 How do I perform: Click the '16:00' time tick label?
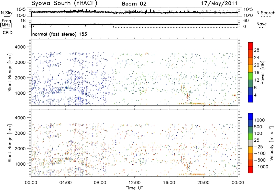click(169, 183)
